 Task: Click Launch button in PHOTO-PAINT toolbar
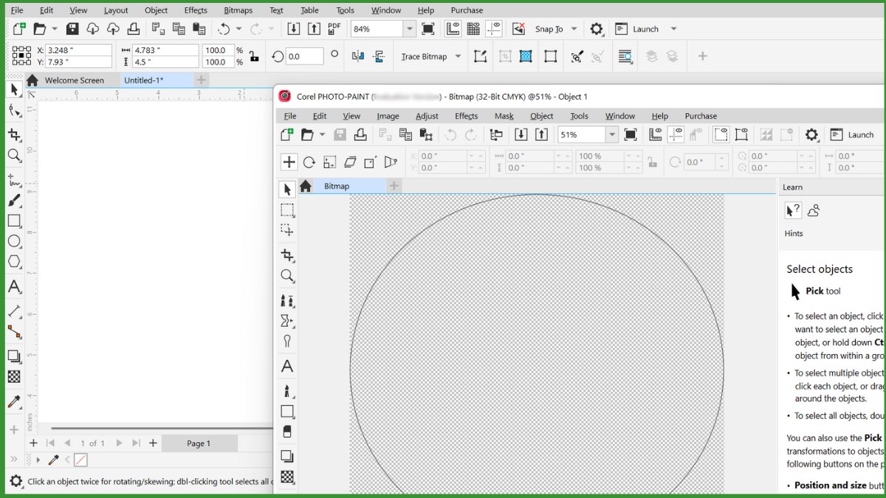(852, 135)
